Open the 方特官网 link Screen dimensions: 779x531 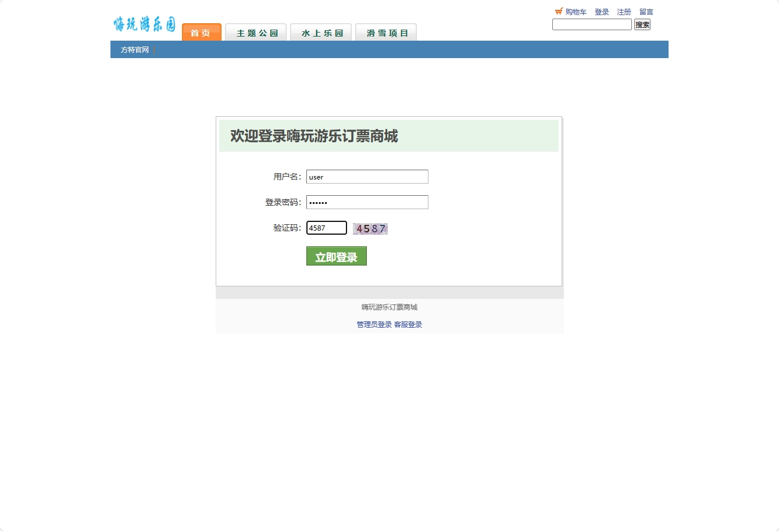click(134, 50)
